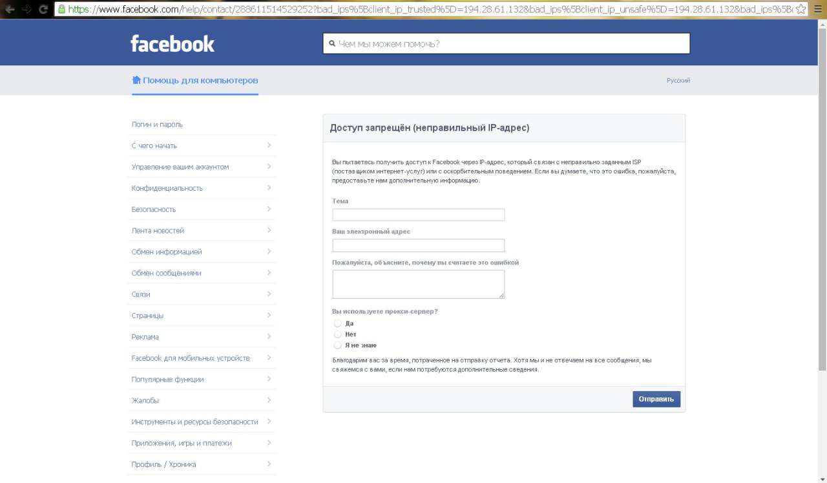The height and width of the screenshot is (483, 827).
Task: Expand the Профиль / Хроника chevron
Action: pos(268,464)
